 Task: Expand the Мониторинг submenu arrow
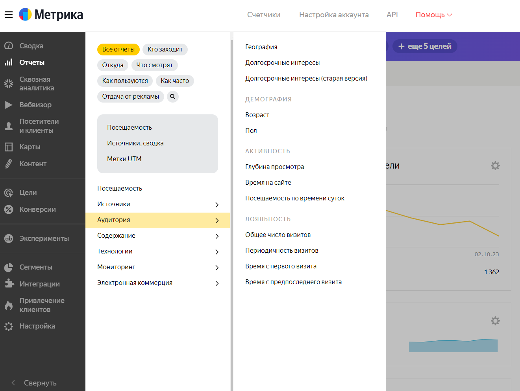pos(217,268)
